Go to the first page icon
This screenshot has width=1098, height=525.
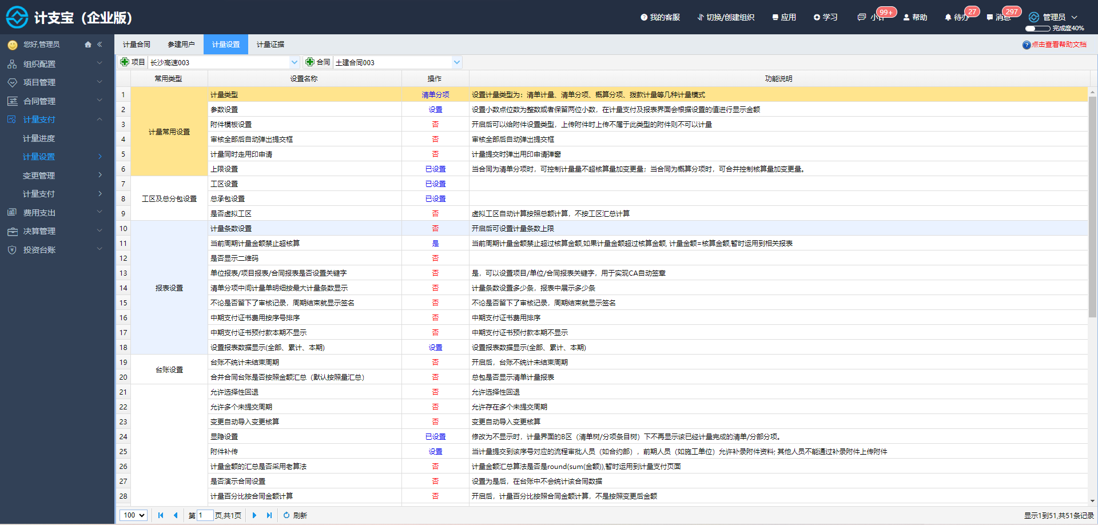click(x=161, y=515)
